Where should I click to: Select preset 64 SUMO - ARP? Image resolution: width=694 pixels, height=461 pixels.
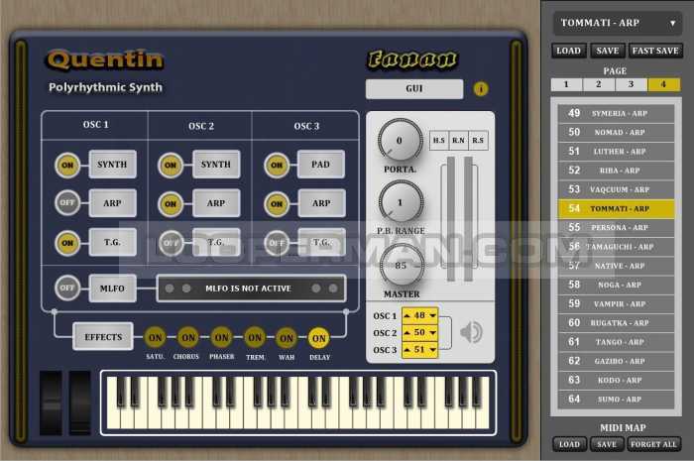pyautogui.click(x=616, y=400)
